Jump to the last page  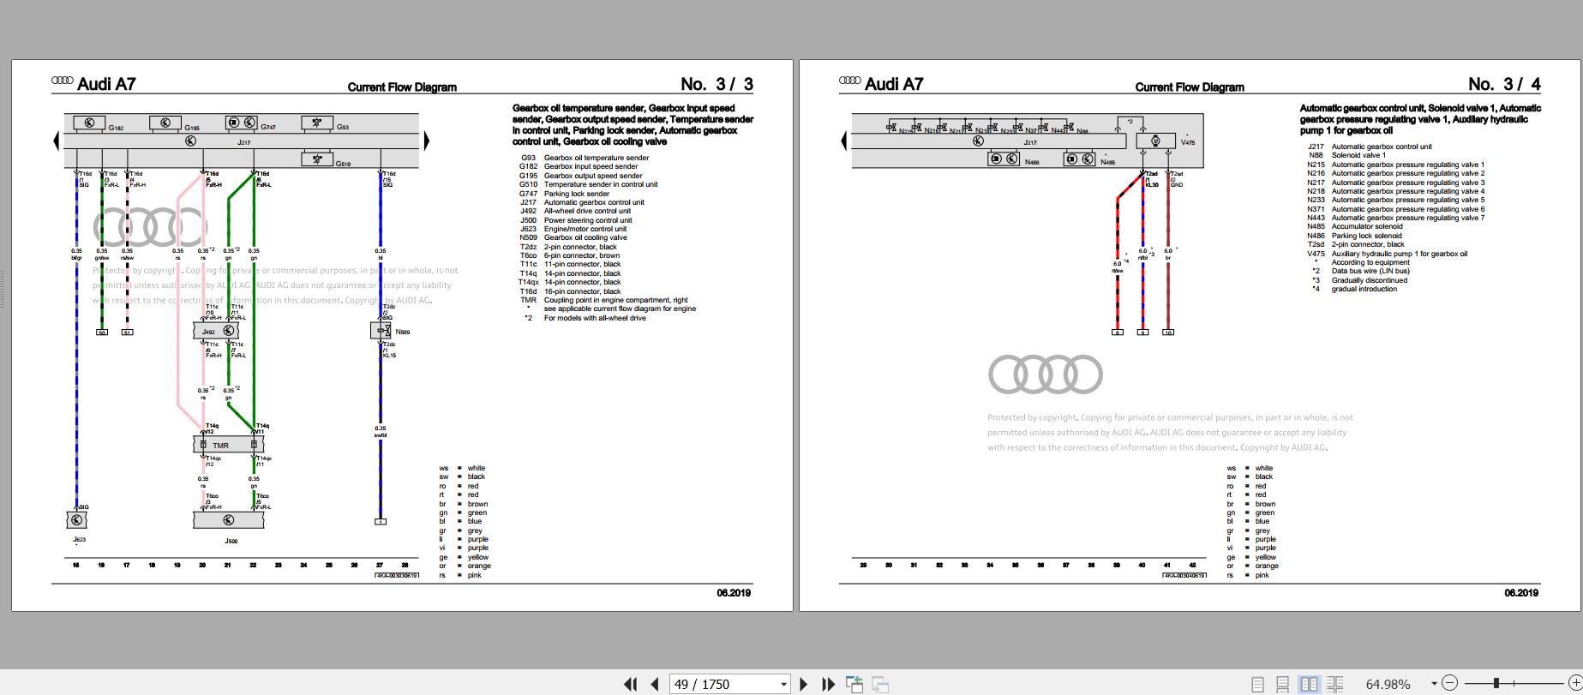click(828, 684)
